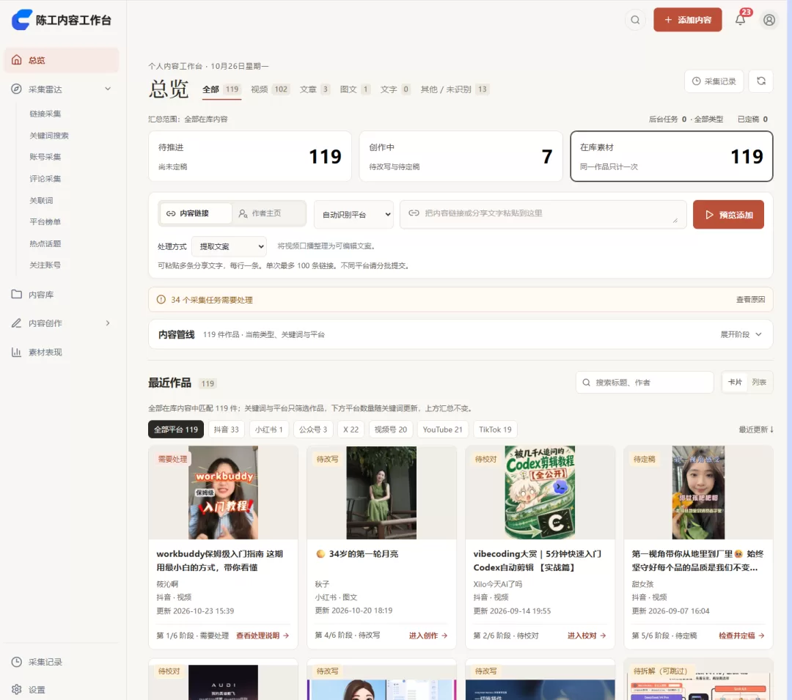This screenshot has width=792, height=700.
Task: Click the clock icon for sidebar 采集记录
Action: (17, 662)
